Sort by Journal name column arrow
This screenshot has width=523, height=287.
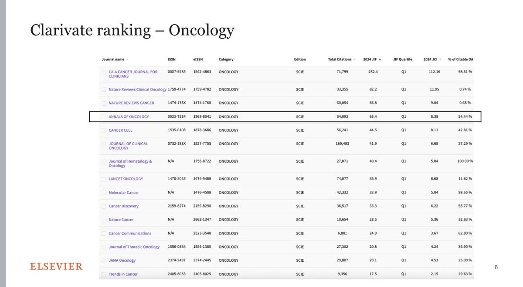tap(127, 60)
